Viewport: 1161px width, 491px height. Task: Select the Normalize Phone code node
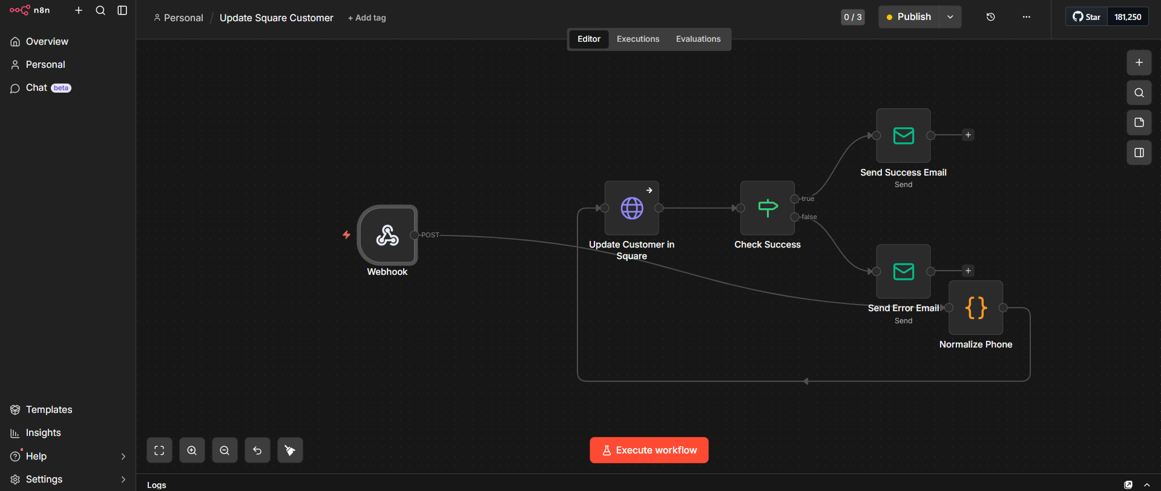(x=976, y=308)
